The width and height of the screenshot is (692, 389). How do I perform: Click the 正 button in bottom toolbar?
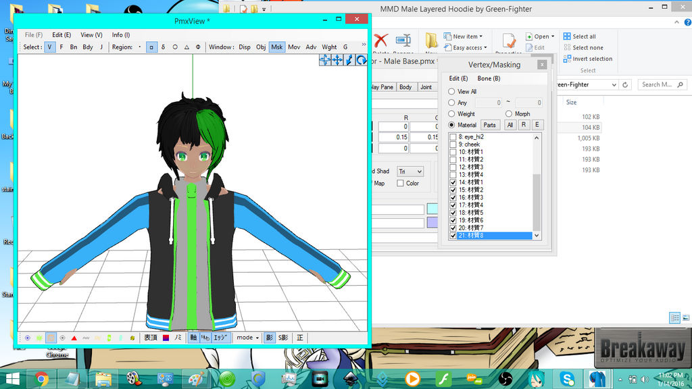[299, 338]
